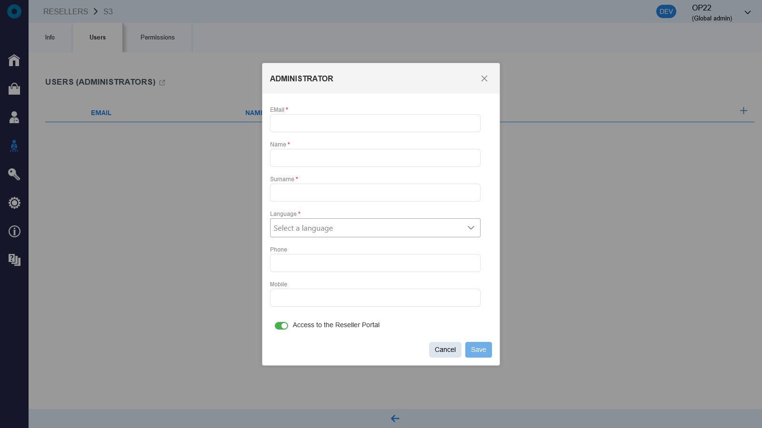Focus the Name input field
The image size is (762, 428).
[375, 158]
